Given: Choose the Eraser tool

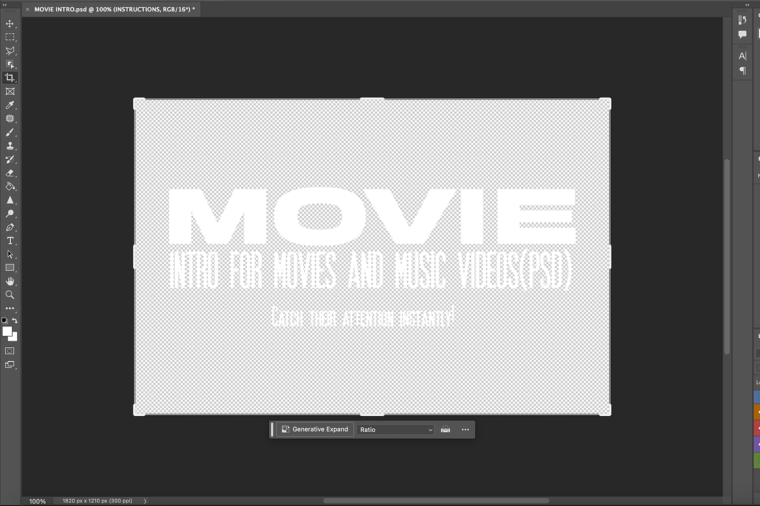Looking at the screenshot, I should coord(10,173).
